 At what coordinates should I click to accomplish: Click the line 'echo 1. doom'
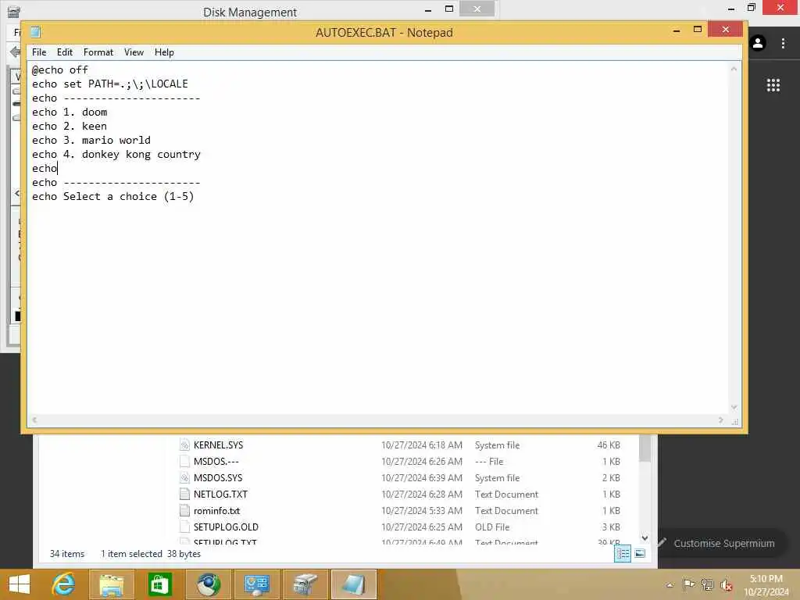click(70, 112)
